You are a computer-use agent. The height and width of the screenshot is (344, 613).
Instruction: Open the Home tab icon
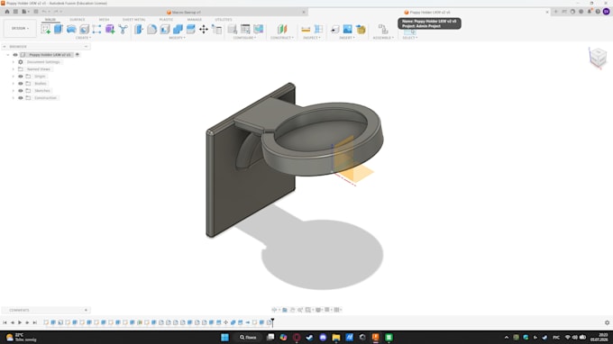click(x=6, y=12)
